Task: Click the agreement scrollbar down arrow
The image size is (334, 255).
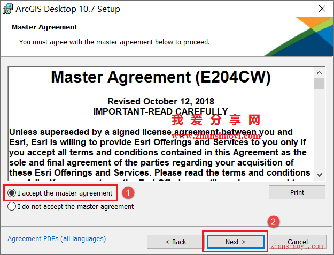Action: (x=319, y=175)
